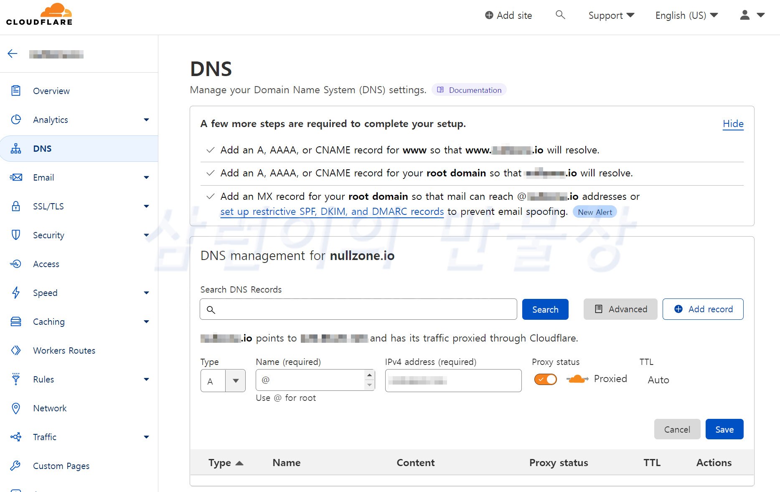Click the Overview clipboard icon
The width and height of the screenshot is (780, 492).
(16, 91)
